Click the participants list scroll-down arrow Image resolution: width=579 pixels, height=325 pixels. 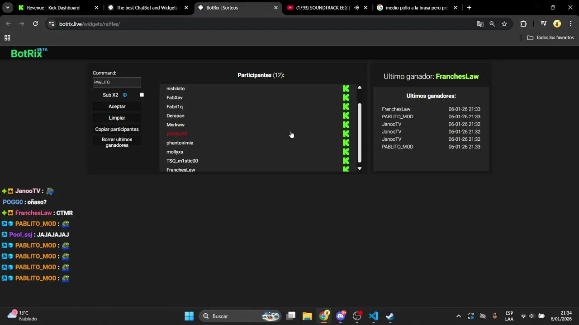click(360, 168)
